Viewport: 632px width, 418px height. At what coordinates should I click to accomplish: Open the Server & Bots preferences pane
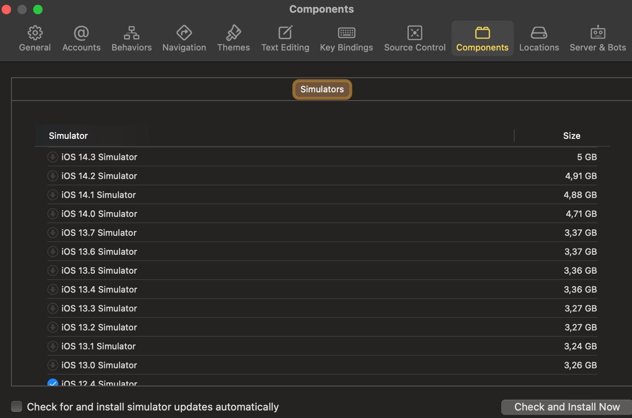click(597, 39)
